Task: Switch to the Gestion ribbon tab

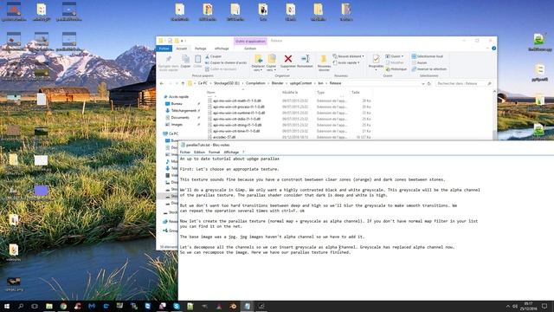Action: click(x=250, y=49)
